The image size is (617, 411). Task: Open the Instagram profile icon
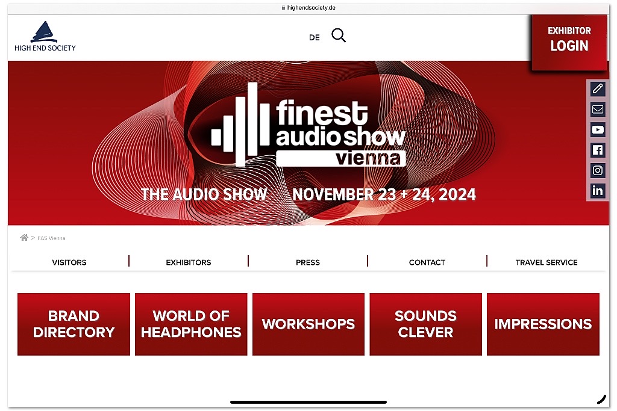598,170
